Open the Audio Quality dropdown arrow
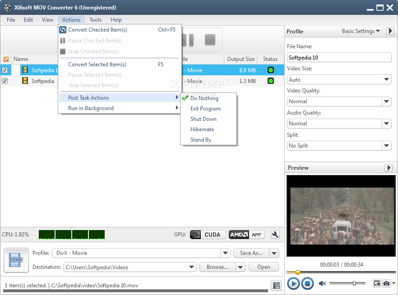Viewport: 398px width, 295px height. [386, 124]
